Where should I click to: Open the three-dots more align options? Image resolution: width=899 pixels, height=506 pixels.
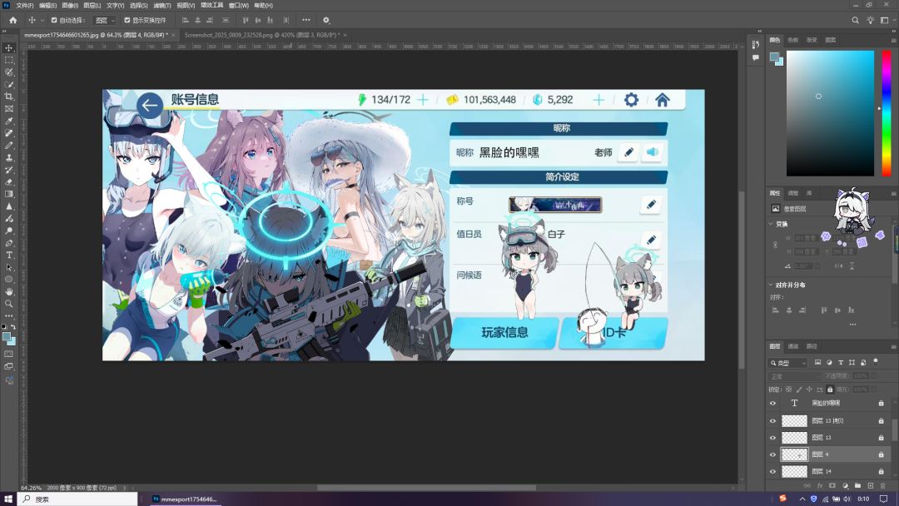pos(306,20)
